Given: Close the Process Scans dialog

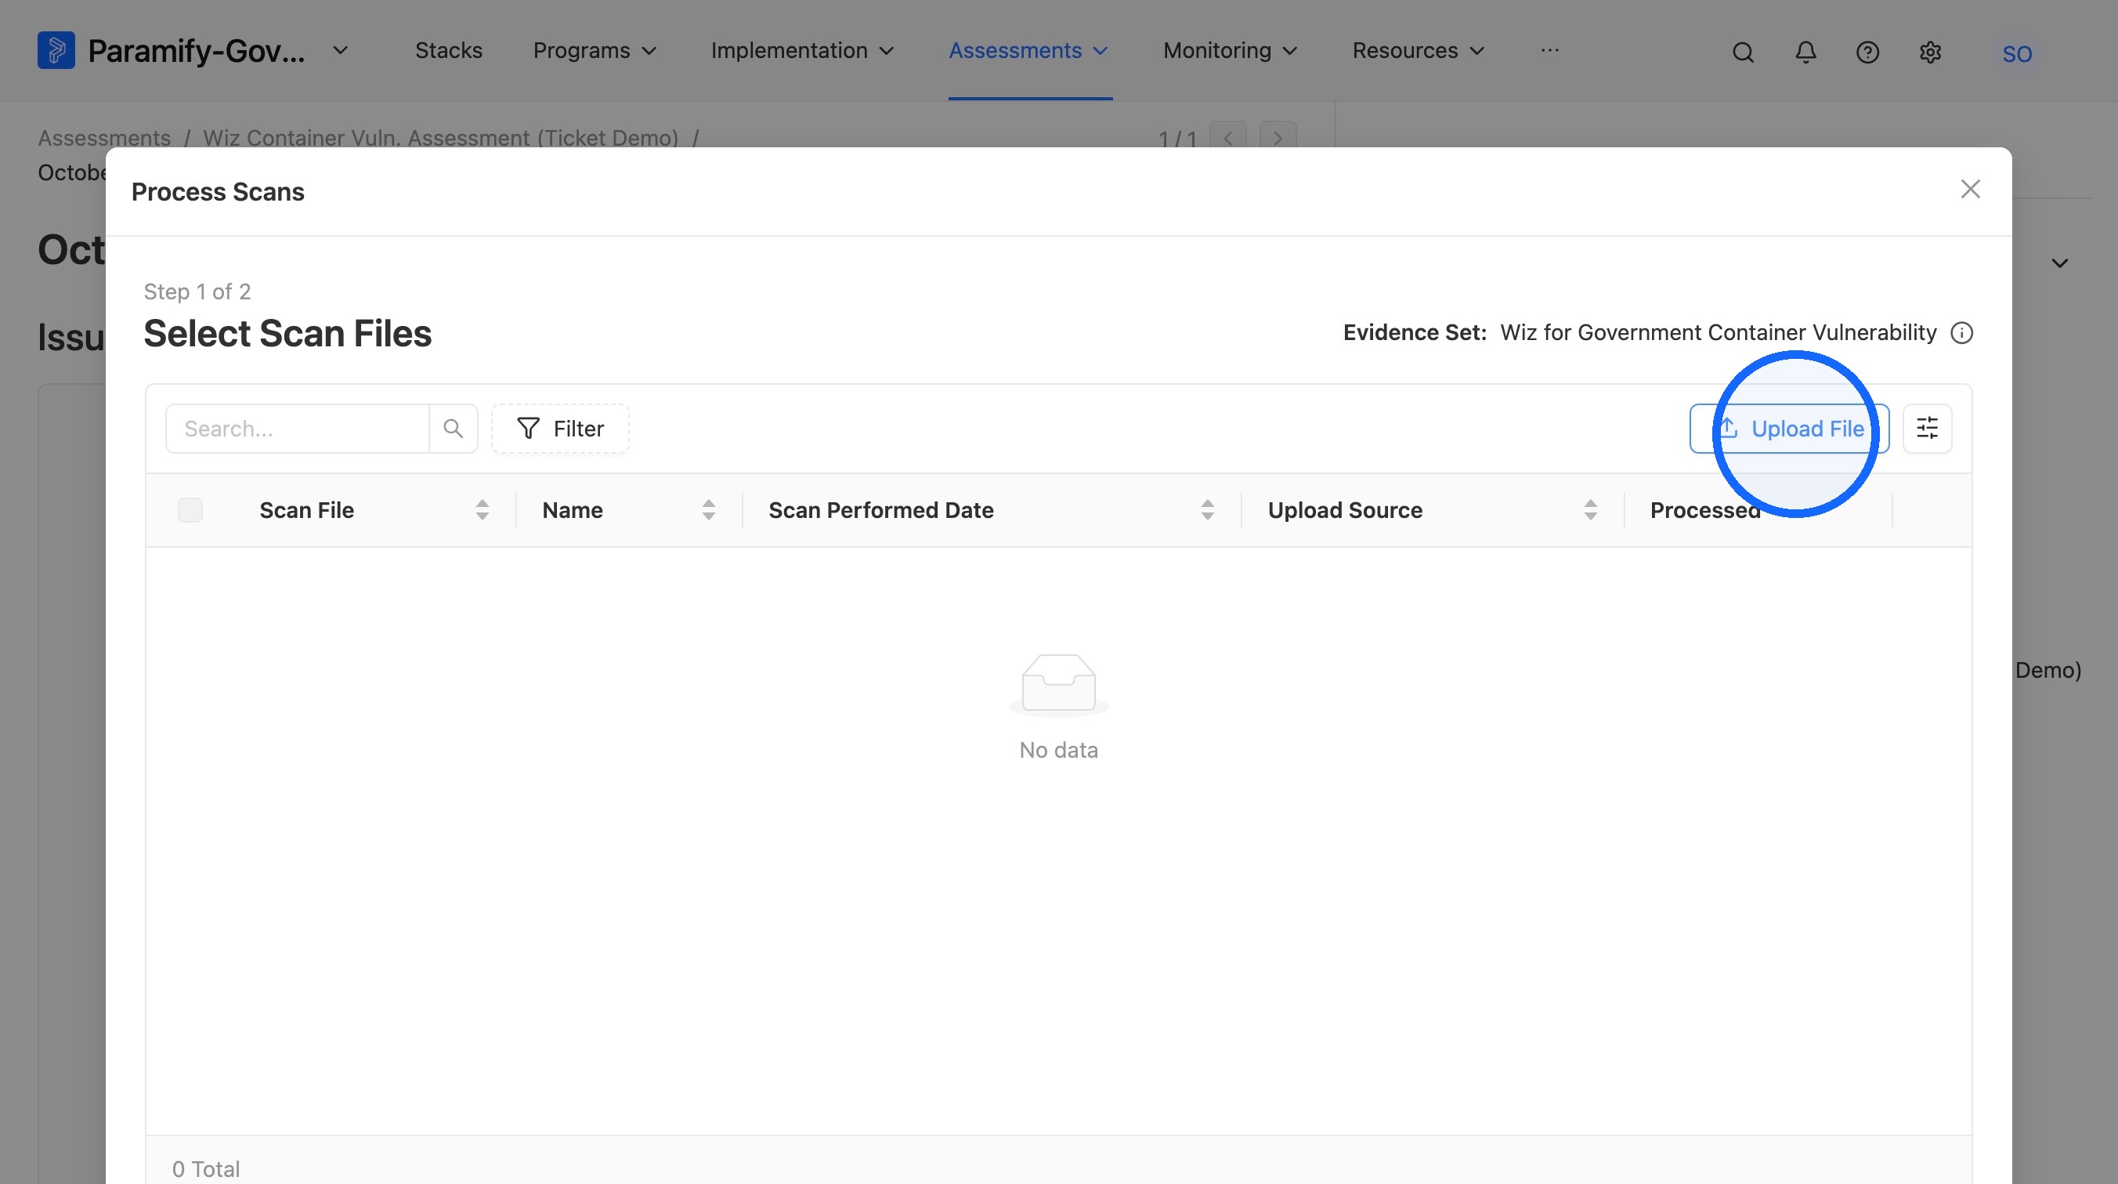Looking at the screenshot, I should pyautogui.click(x=1970, y=190).
